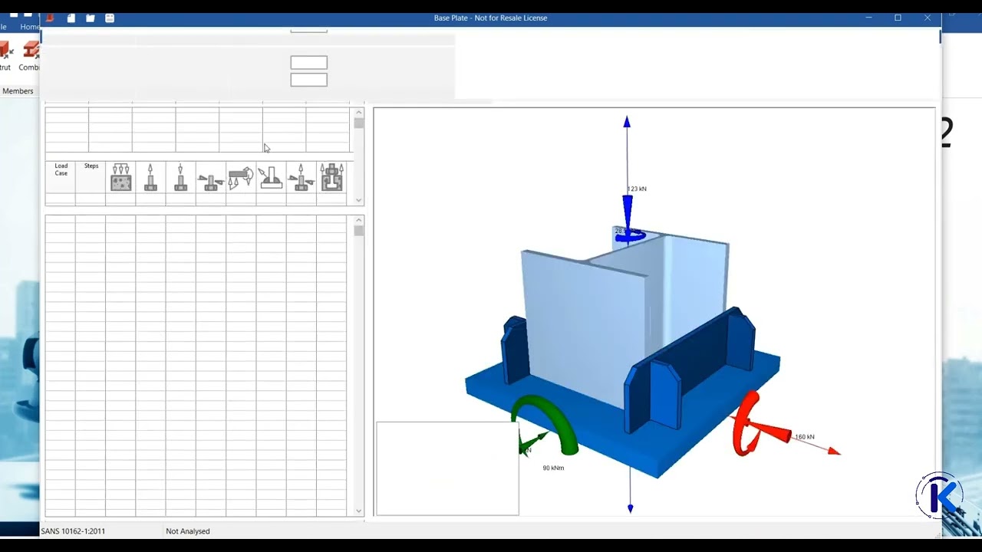The image size is (982, 552).
Task: Click the save disk icon in title bar
Action: tap(110, 18)
